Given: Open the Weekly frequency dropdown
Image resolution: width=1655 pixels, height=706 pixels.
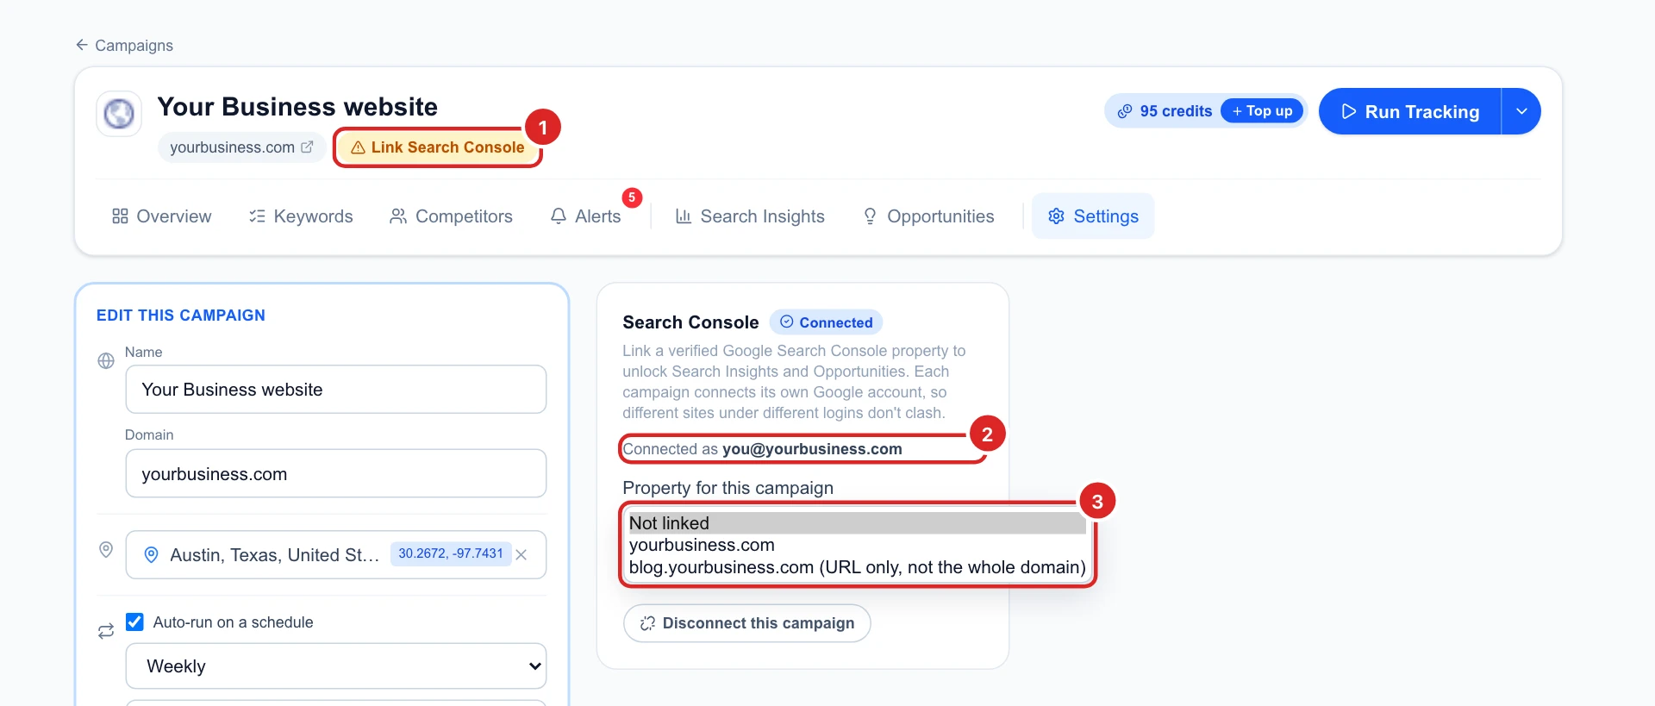Looking at the screenshot, I should click(336, 666).
